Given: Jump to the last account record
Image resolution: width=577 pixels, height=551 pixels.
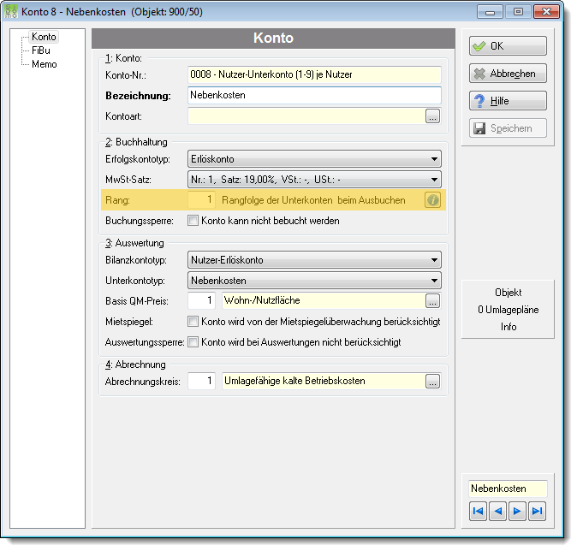Looking at the screenshot, I should pyautogui.click(x=537, y=512).
